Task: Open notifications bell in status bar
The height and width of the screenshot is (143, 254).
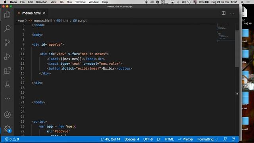Action: (233, 139)
